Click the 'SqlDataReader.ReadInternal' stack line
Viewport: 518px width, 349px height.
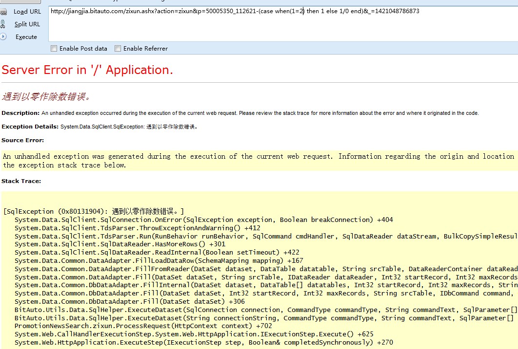pos(157,253)
